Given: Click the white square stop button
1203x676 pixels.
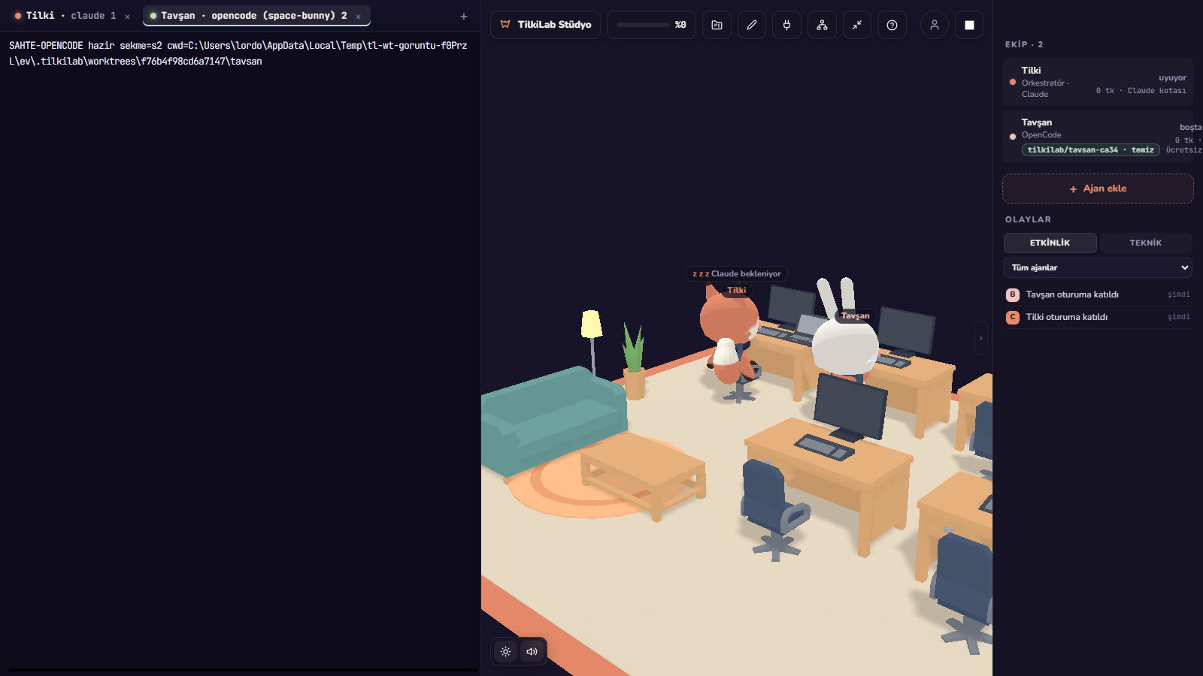Looking at the screenshot, I should 969,25.
